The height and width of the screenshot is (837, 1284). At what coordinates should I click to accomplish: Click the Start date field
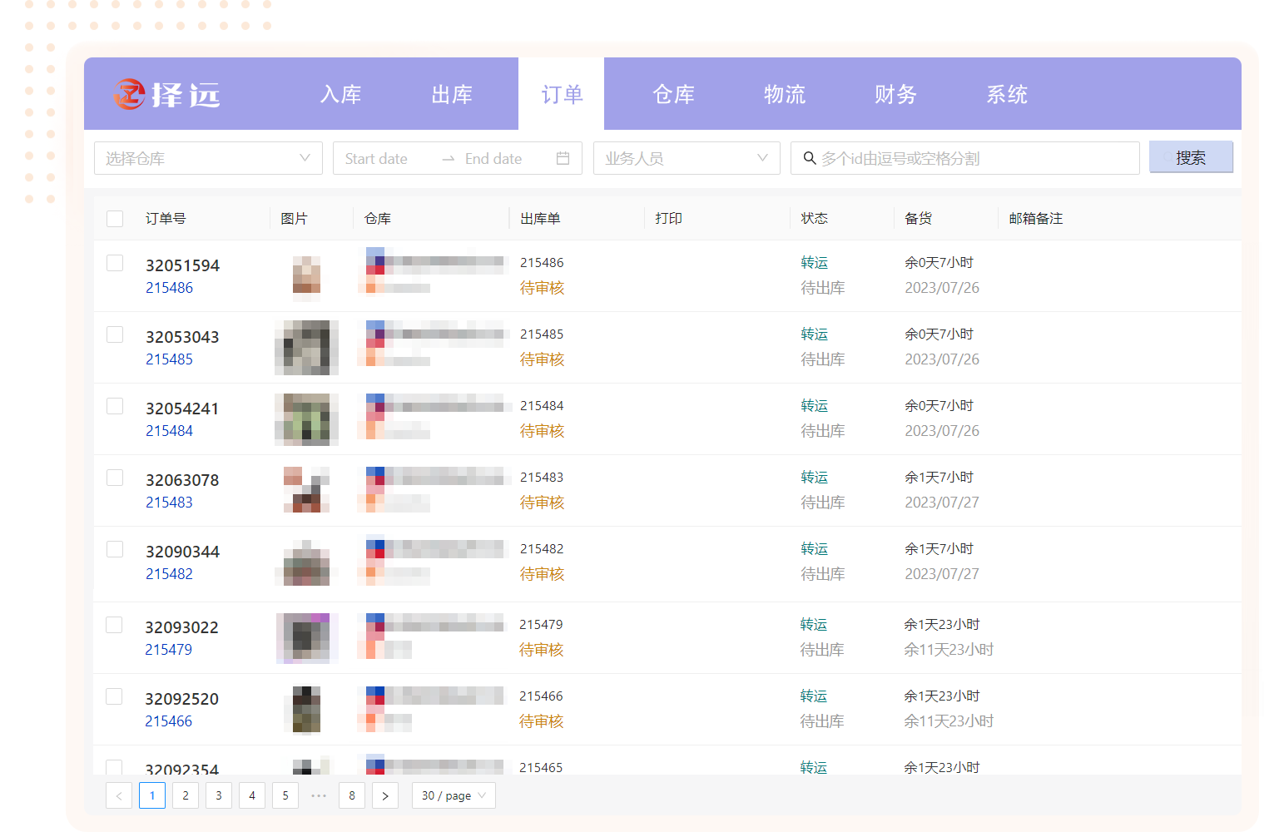[377, 158]
